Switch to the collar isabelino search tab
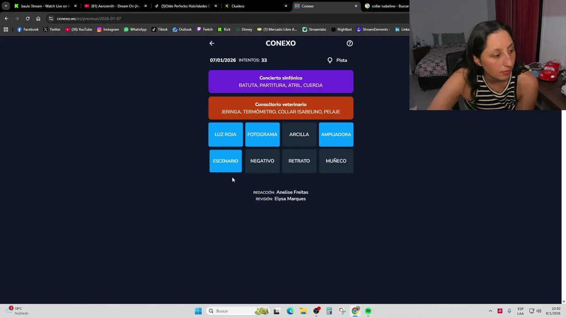The height and width of the screenshot is (318, 566). 387,6
